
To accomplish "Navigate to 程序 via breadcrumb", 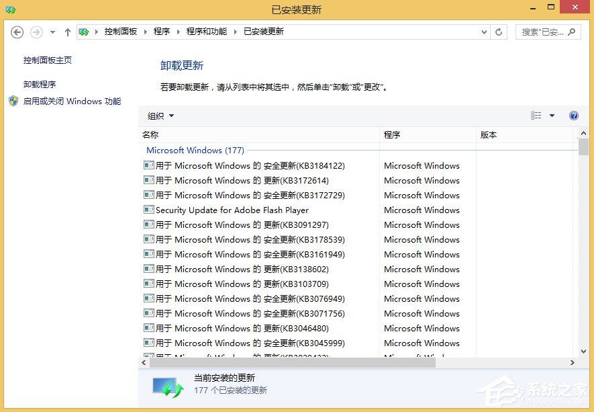I will 160,31.
